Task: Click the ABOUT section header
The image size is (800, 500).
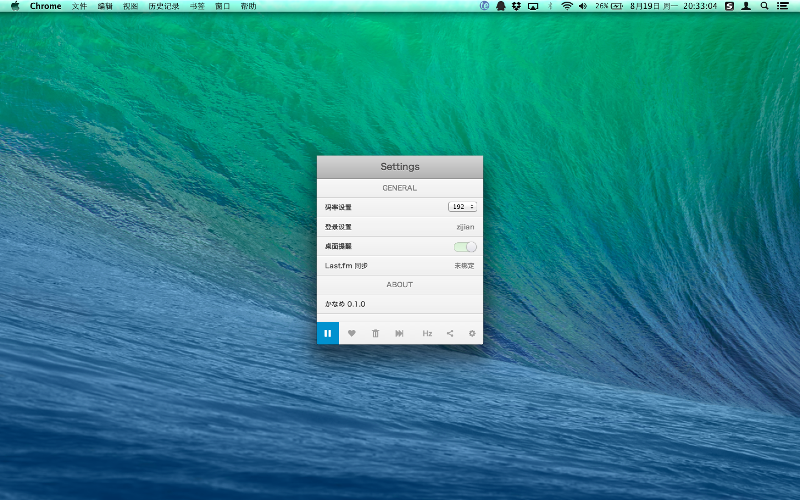Action: 399,284
